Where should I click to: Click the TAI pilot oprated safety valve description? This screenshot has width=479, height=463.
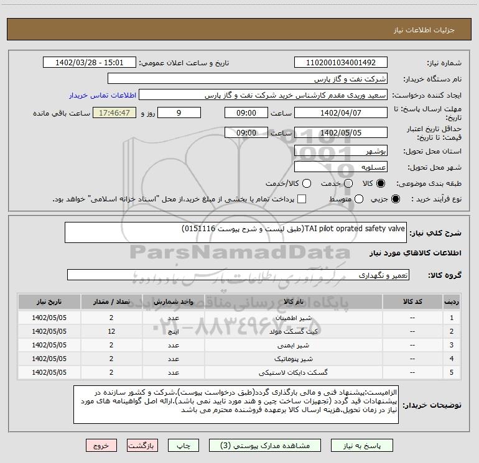click(x=236, y=232)
